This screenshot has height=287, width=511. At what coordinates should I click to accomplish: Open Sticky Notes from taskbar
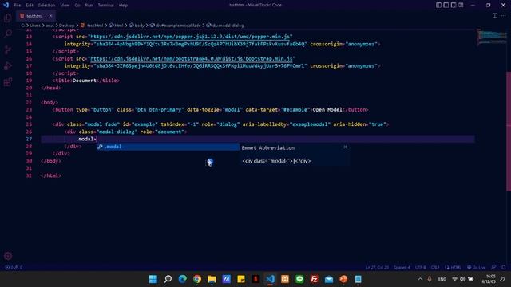[x=241, y=279]
